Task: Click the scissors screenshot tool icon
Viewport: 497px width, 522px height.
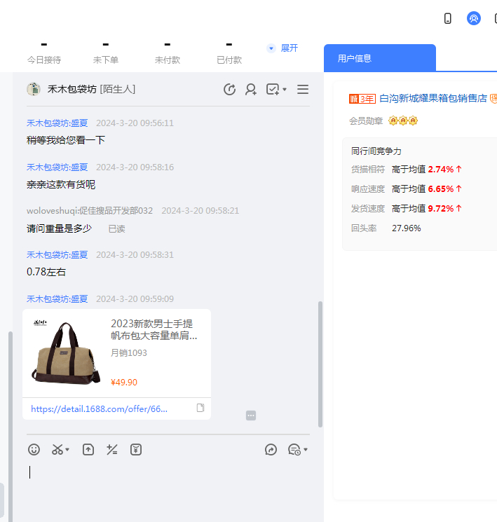Action: point(57,450)
